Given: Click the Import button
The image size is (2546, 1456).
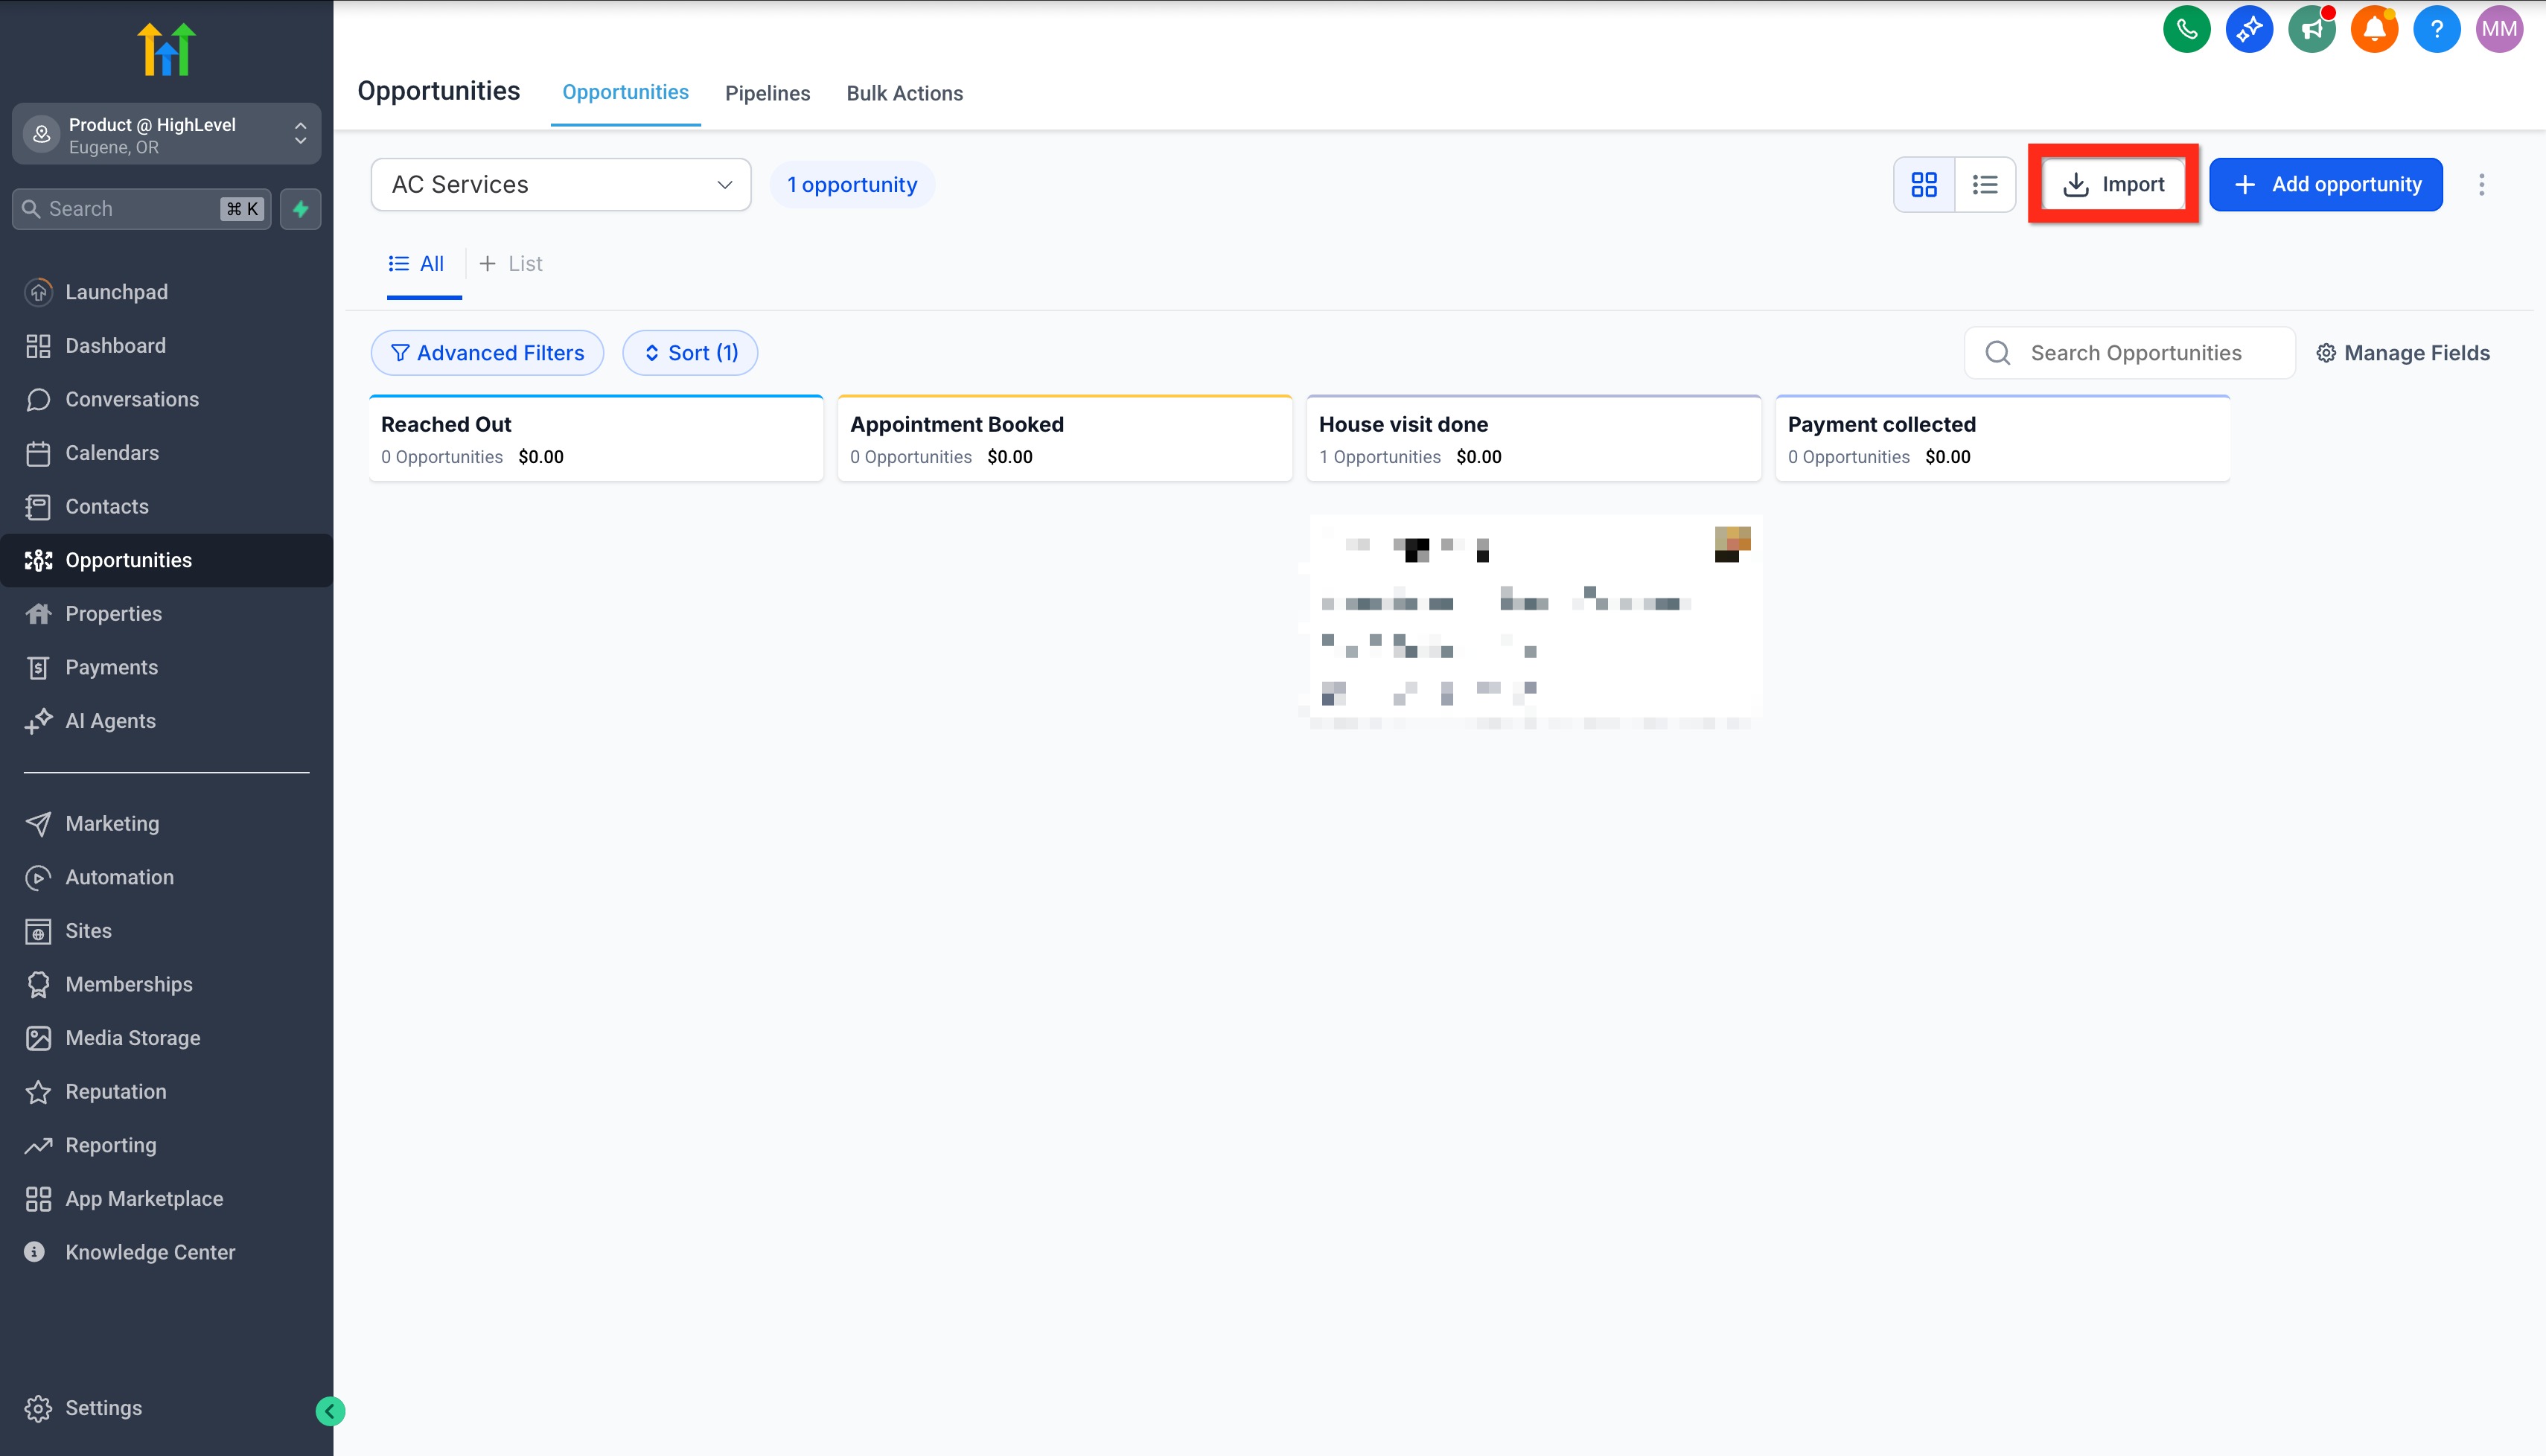Looking at the screenshot, I should tap(2113, 184).
